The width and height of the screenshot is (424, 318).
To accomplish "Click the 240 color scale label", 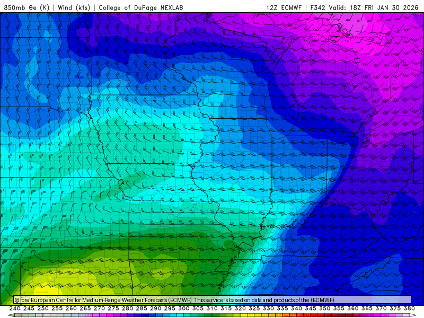I will [15, 308].
